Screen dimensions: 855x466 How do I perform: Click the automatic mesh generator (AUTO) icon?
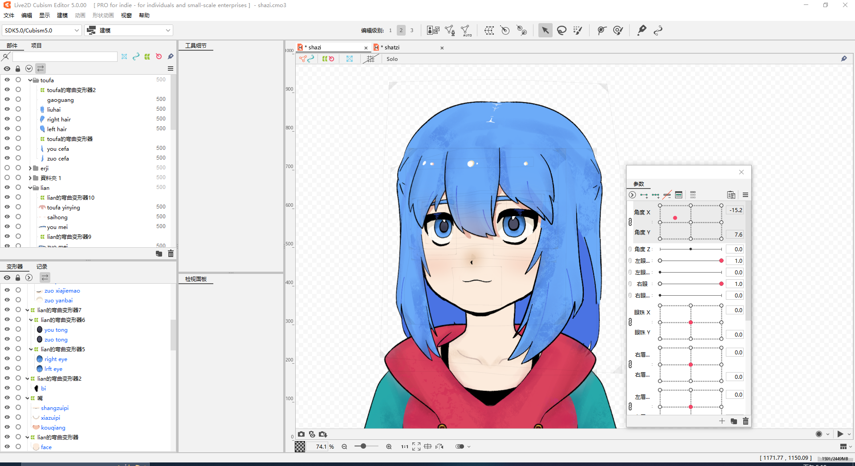coord(466,30)
